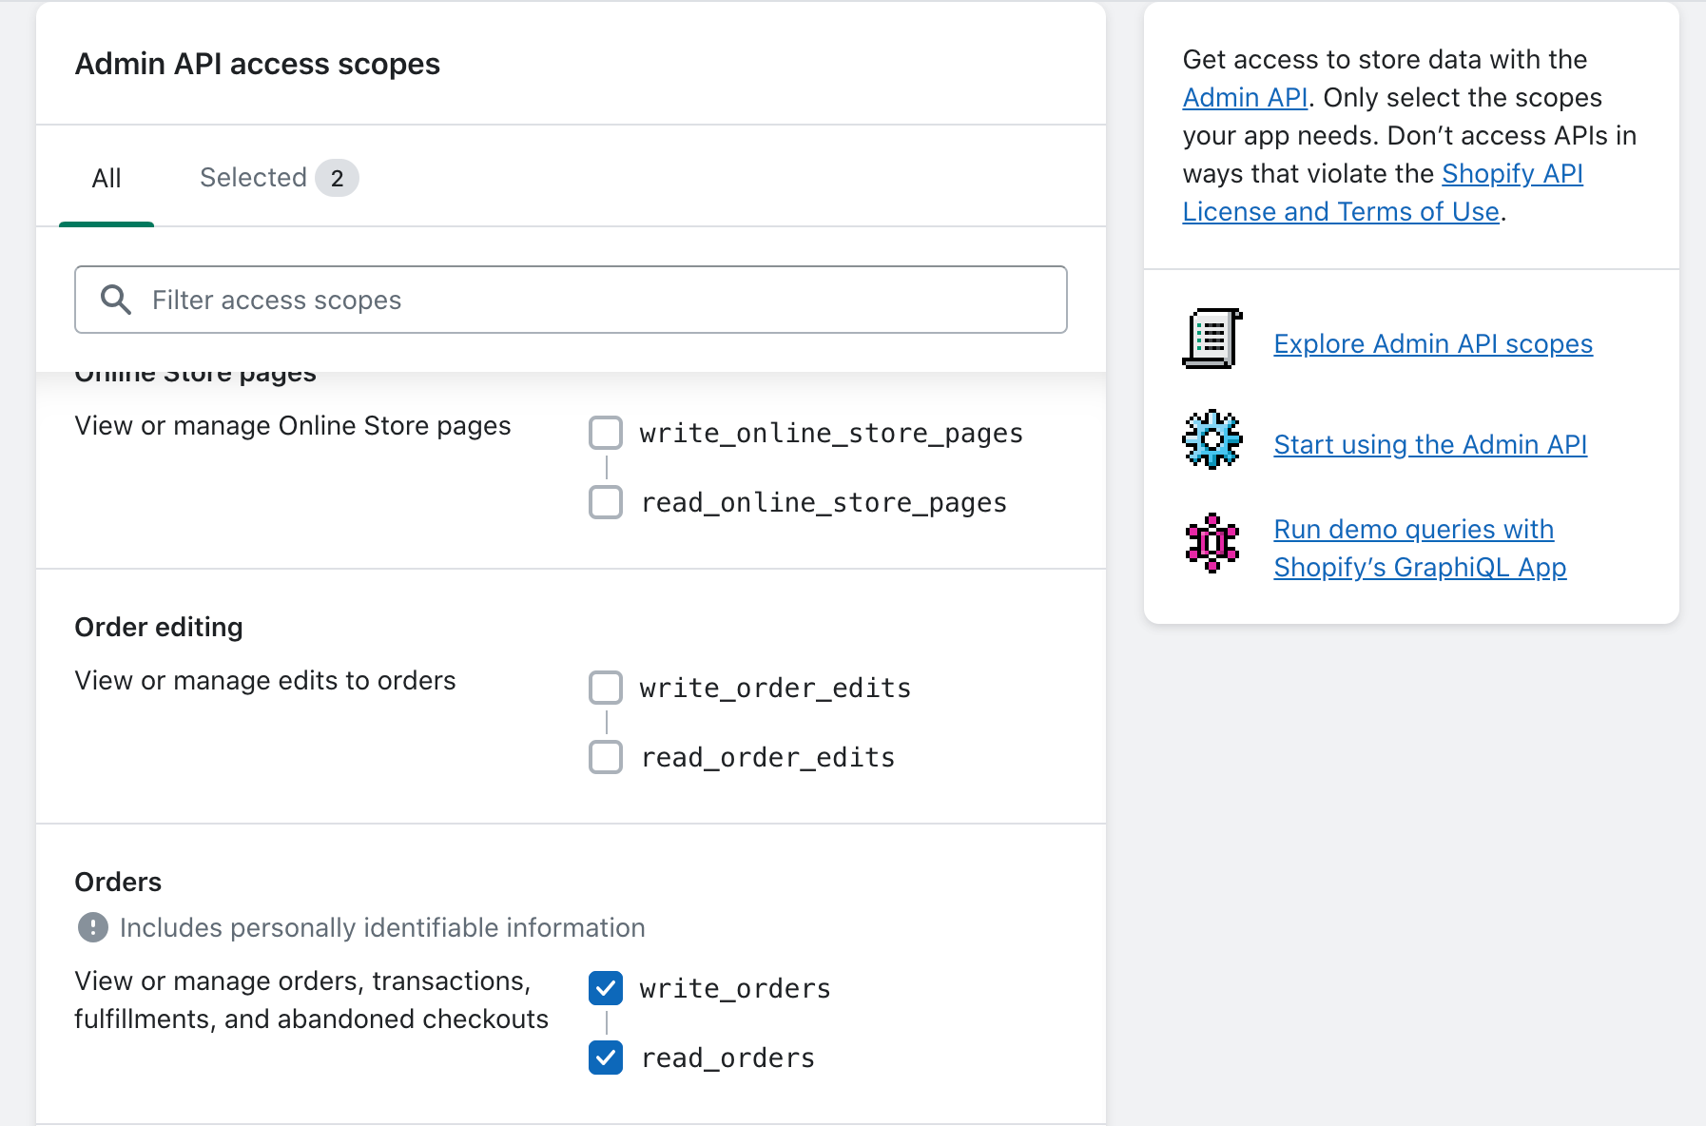
Task: Click the write_online_store_pages label text
Action: [x=831, y=433]
